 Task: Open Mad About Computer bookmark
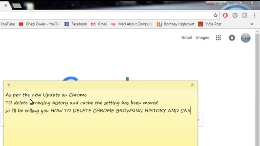[132, 24]
